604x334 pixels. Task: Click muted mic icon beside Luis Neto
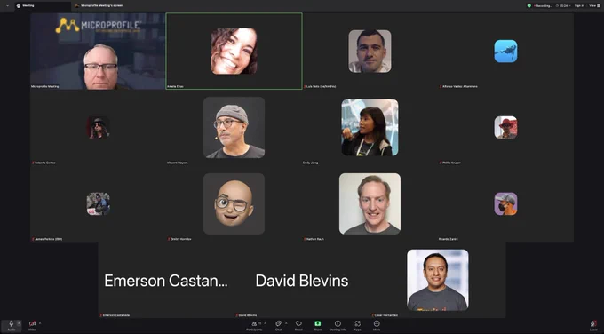(305, 87)
